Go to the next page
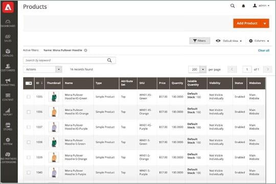This screenshot has width=276, height=184. coord(267,69)
